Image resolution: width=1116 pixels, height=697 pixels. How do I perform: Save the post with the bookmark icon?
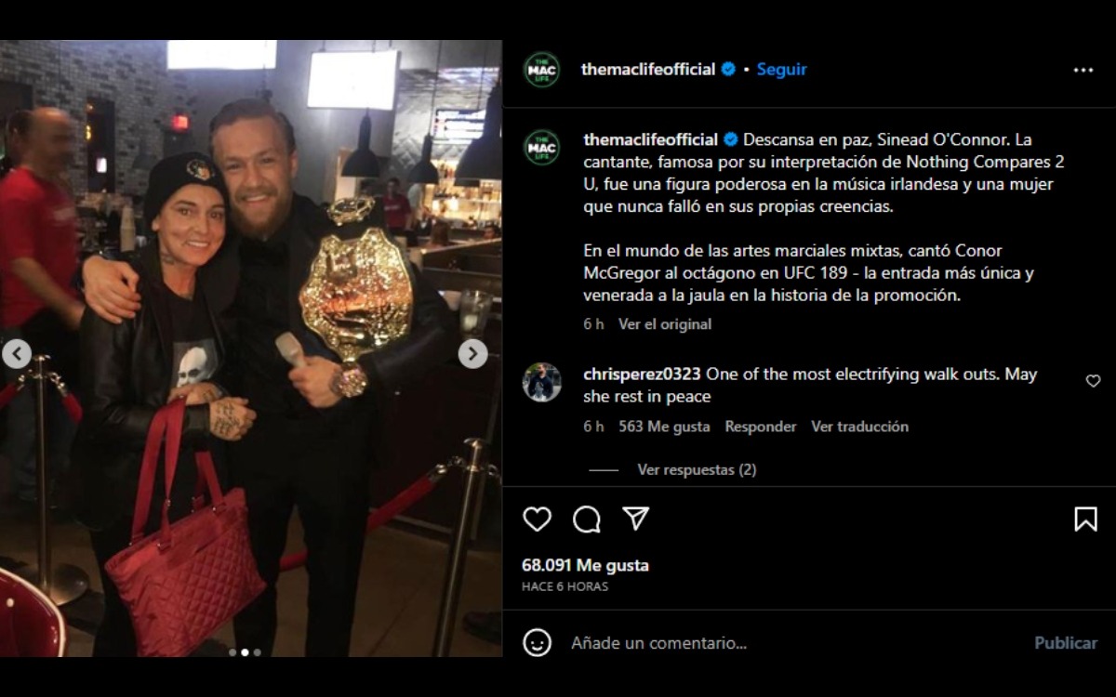point(1085,519)
